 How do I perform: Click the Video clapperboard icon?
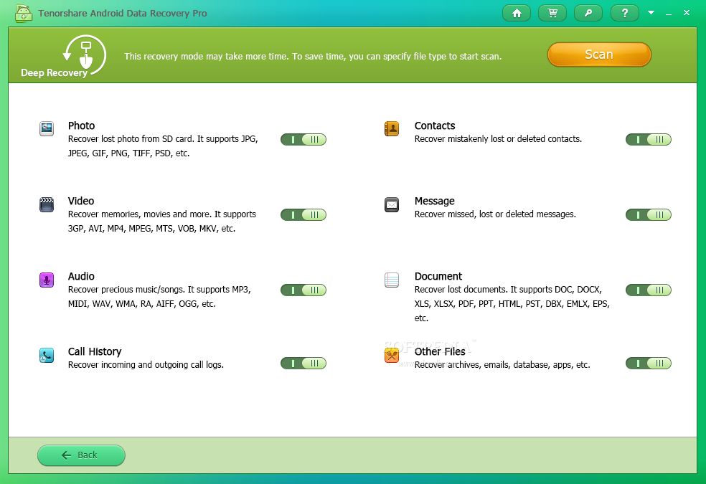click(47, 204)
